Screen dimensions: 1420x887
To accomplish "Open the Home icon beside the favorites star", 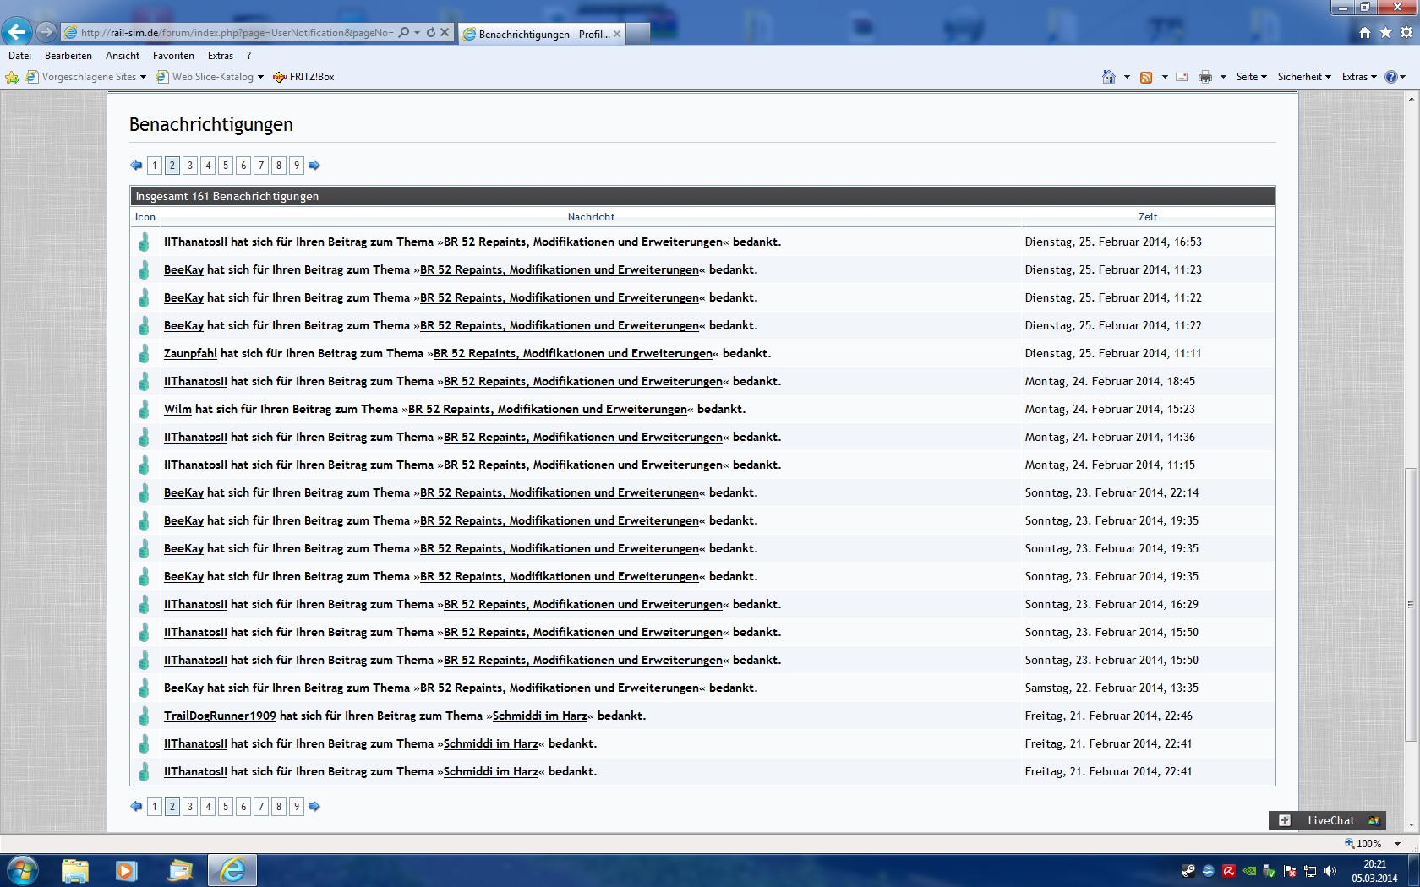I will pos(1364,32).
